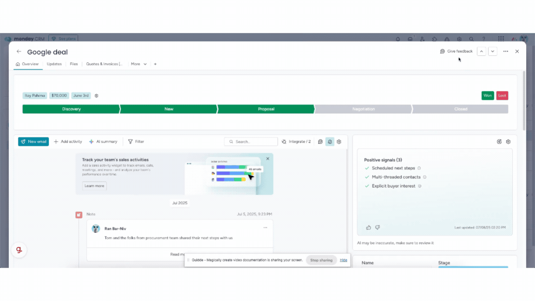Click the Positive signals (3) heading
This screenshot has width=535, height=301.
(x=383, y=160)
